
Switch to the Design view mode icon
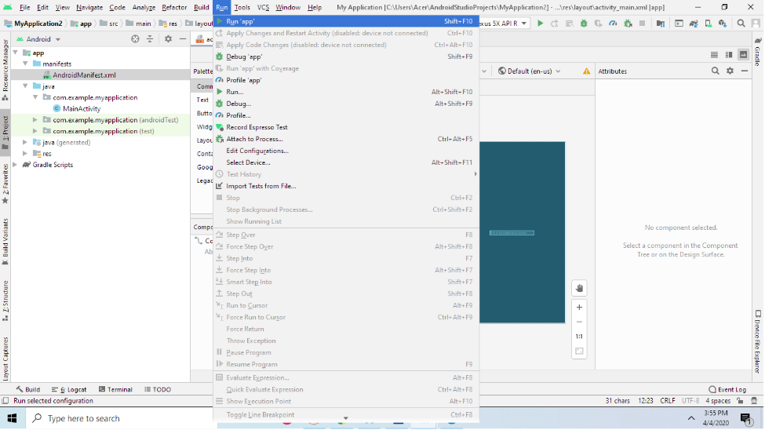(x=743, y=55)
